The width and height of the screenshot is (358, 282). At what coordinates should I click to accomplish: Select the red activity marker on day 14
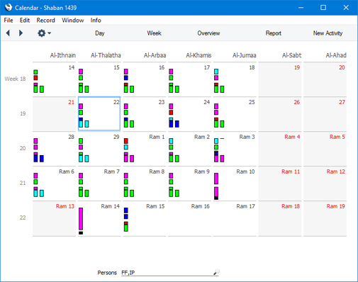coord(35,78)
